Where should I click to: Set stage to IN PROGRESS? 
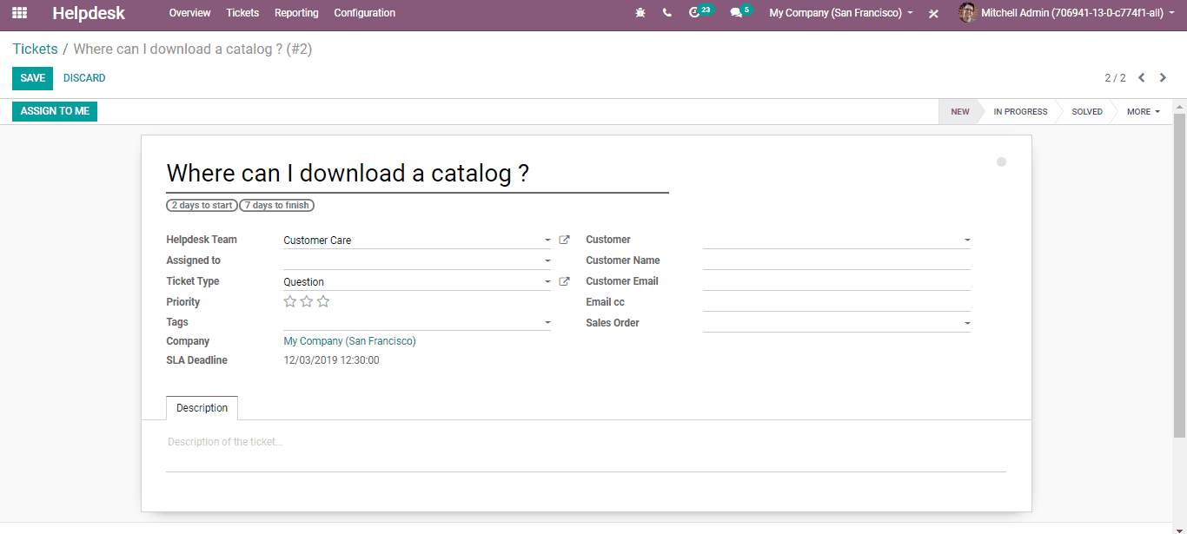(x=1020, y=112)
